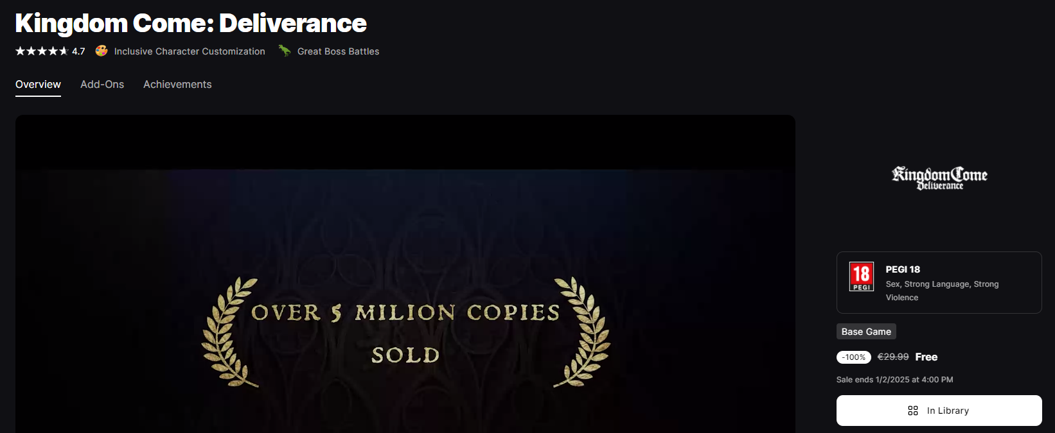The width and height of the screenshot is (1055, 433).
Task: Click the Kingdom Come Deliverance logo in the sidebar
Action: [x=939, y=178]
